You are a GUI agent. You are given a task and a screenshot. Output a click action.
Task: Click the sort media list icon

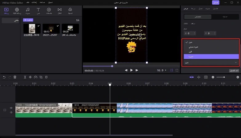click(78, 20)
